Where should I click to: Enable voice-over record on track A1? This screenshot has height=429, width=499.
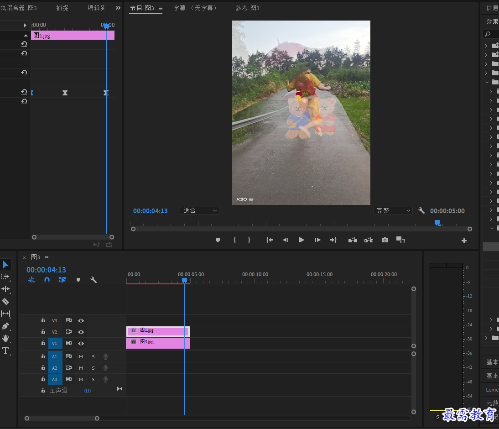pyautogui.click(x=105, y=357)
